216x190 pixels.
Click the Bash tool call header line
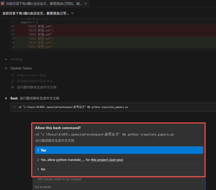coord(35,98)
